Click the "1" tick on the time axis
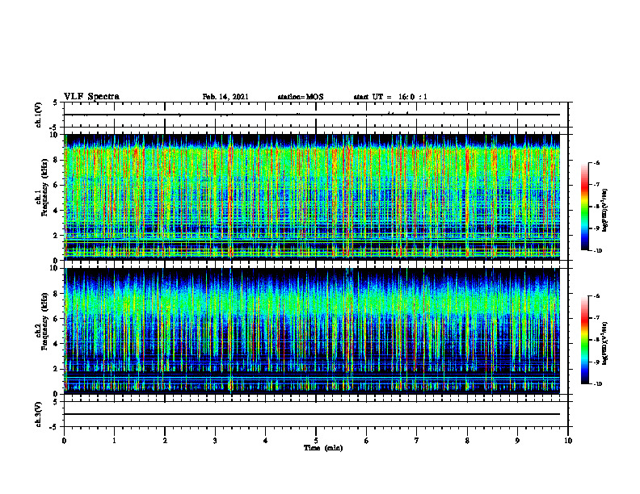The image size is (640, 494). pos(114,441)
